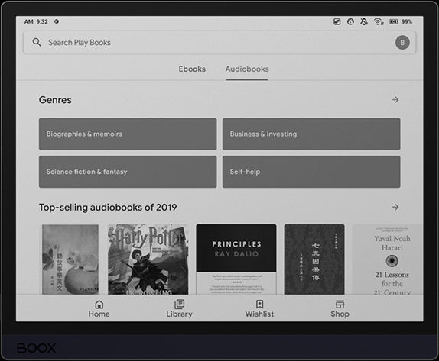Open Principles by Ray Dalio cover
Viewport: 439px width, 361px height.
pyautogui.click(x=236, y=259)
